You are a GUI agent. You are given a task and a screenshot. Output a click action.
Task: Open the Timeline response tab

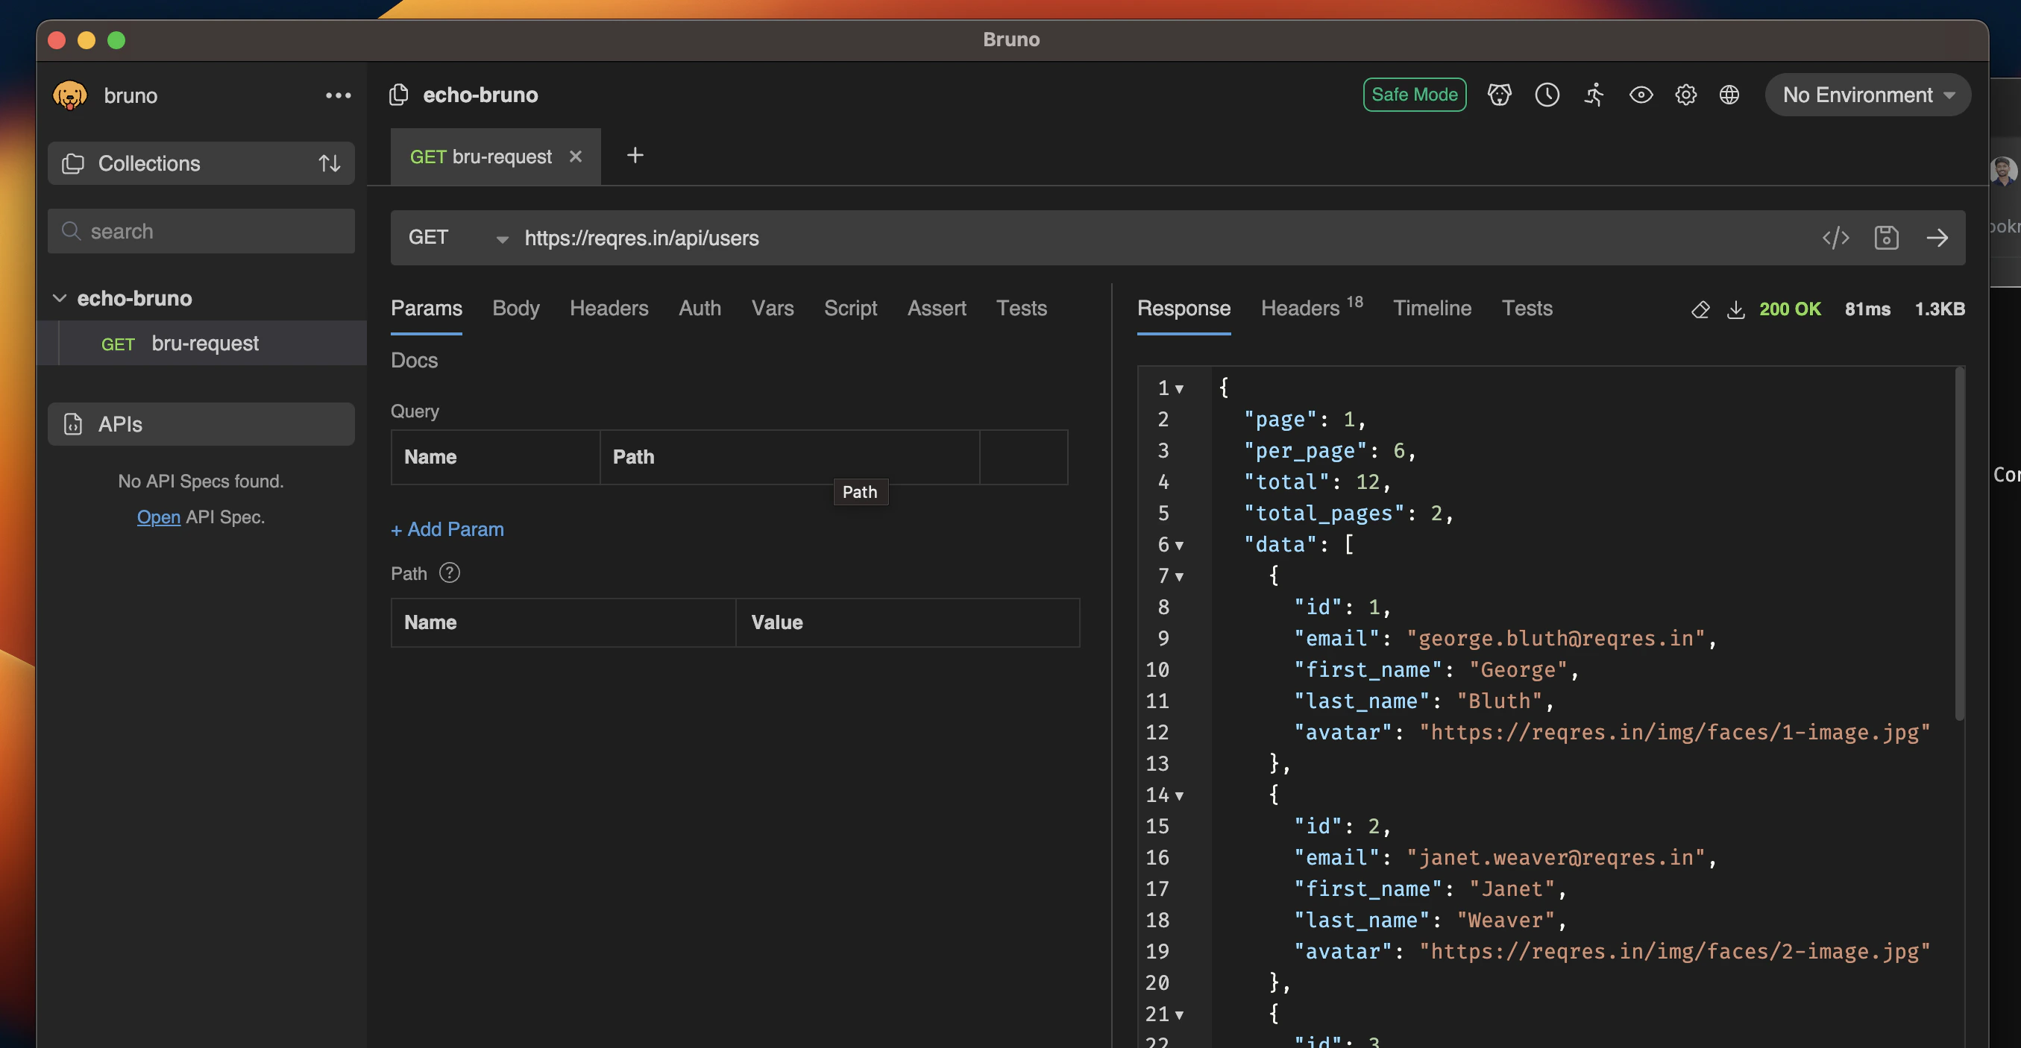(1432, 309)
